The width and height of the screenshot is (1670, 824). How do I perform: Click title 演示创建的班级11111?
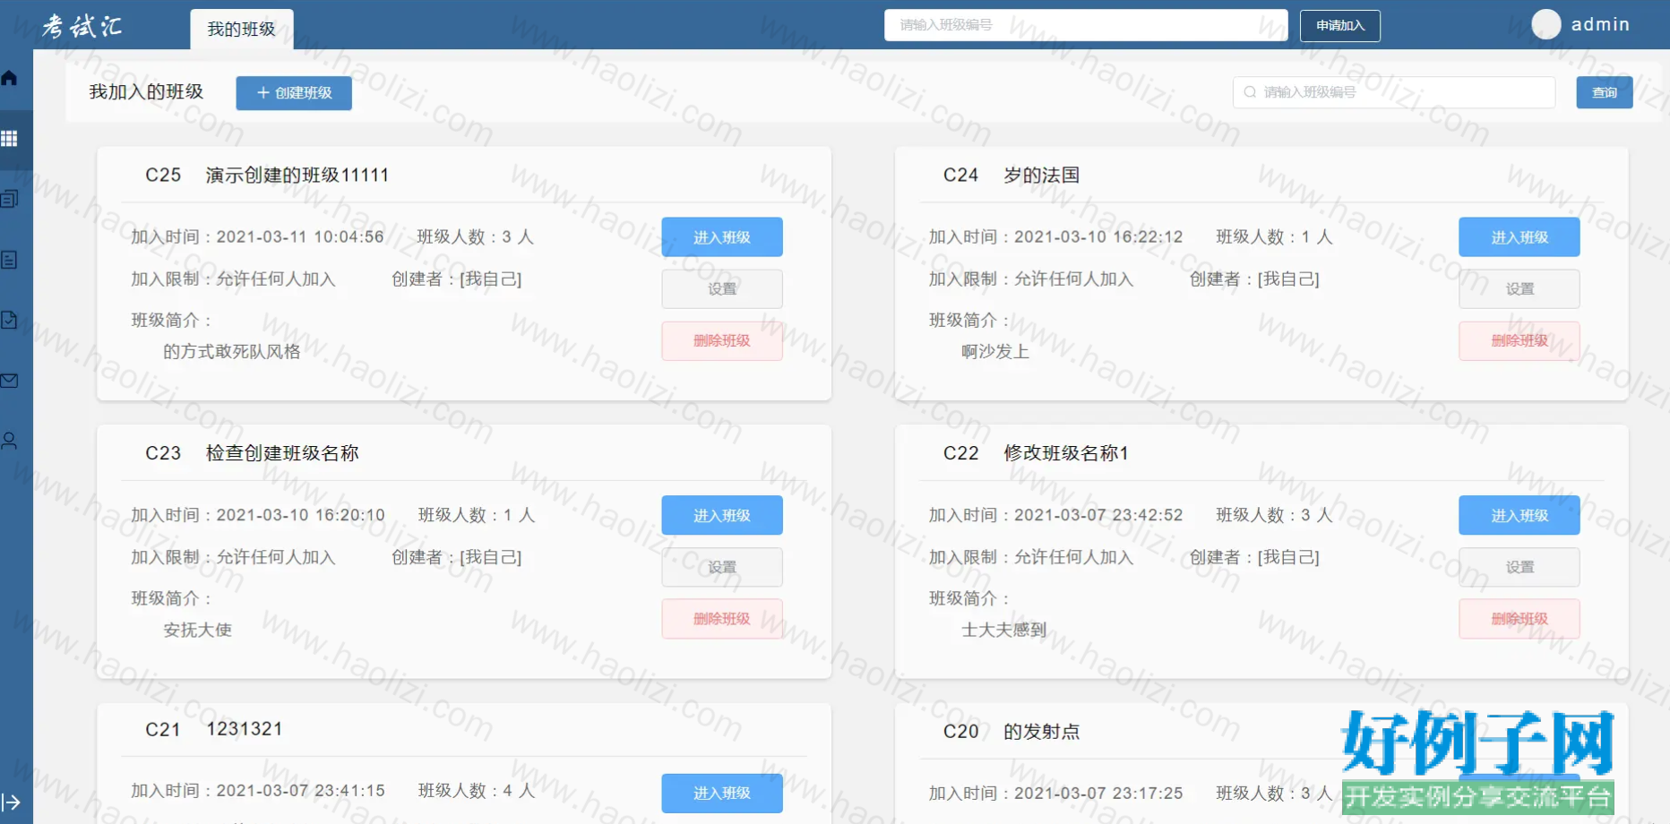(297, 176)
